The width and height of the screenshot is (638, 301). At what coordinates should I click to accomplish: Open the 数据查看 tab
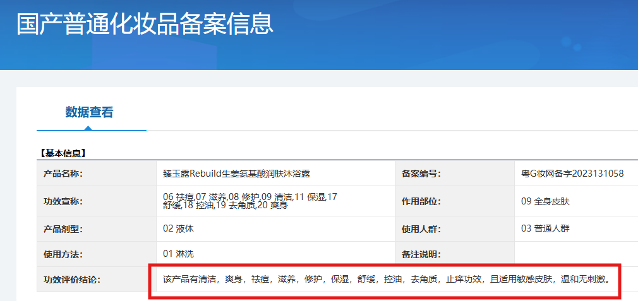tap(89, 112)
